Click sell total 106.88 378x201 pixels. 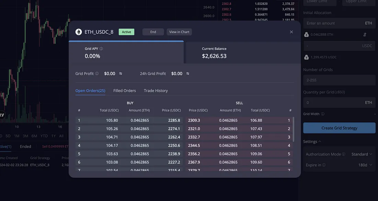click(256, 120)
